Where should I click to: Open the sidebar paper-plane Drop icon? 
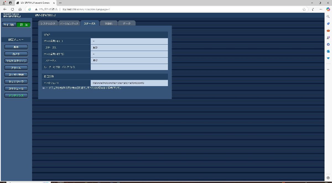click(328, 58)
